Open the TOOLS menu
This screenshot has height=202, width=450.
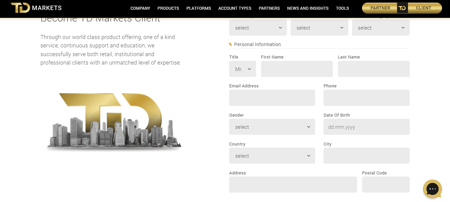[342, 8]
